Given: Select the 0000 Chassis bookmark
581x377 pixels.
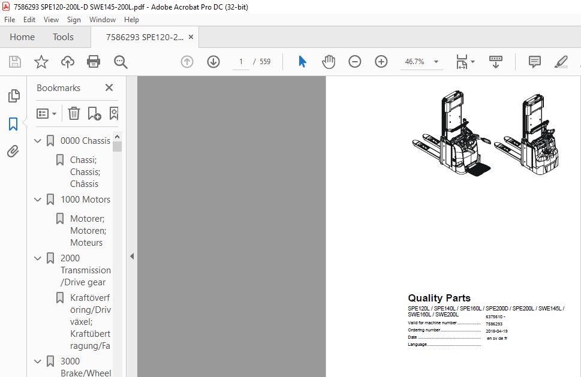Looking at the screenshot, I should [x=86, y=141].
